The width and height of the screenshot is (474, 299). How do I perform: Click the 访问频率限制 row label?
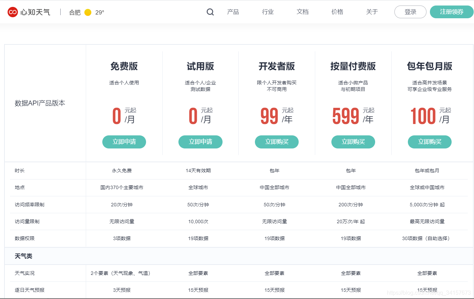[x=30, y=205]
